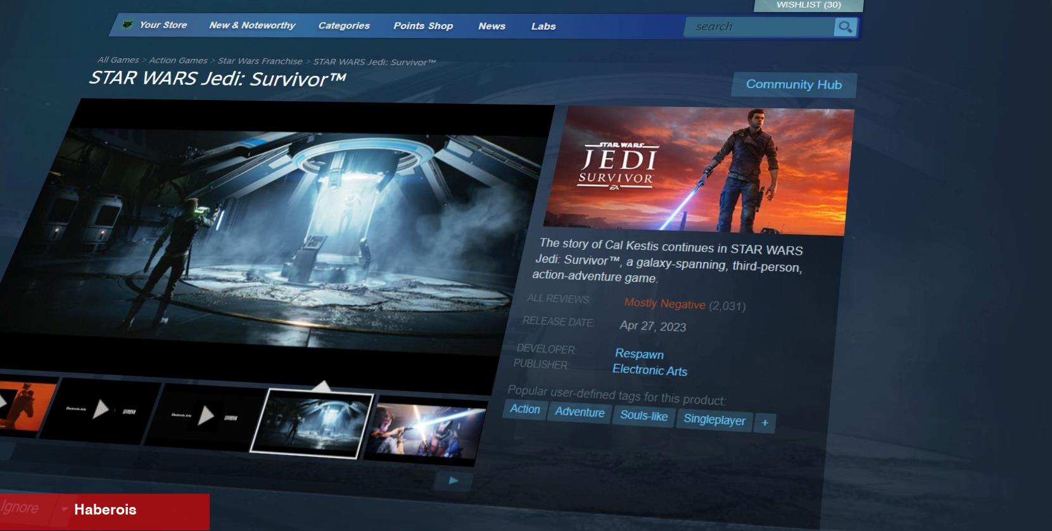Click the search magnifier icon
Screen dimensions: 1052x531
[x=845, y=27]
